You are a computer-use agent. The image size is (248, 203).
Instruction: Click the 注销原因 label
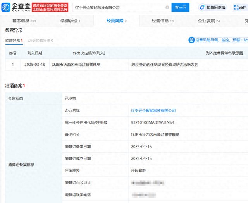[x=72, y=171]
